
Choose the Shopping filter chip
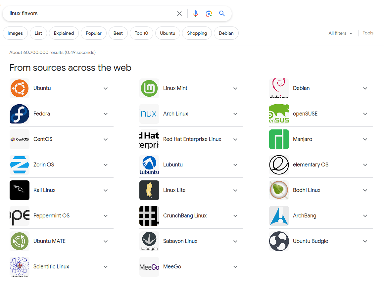point(197,33)
